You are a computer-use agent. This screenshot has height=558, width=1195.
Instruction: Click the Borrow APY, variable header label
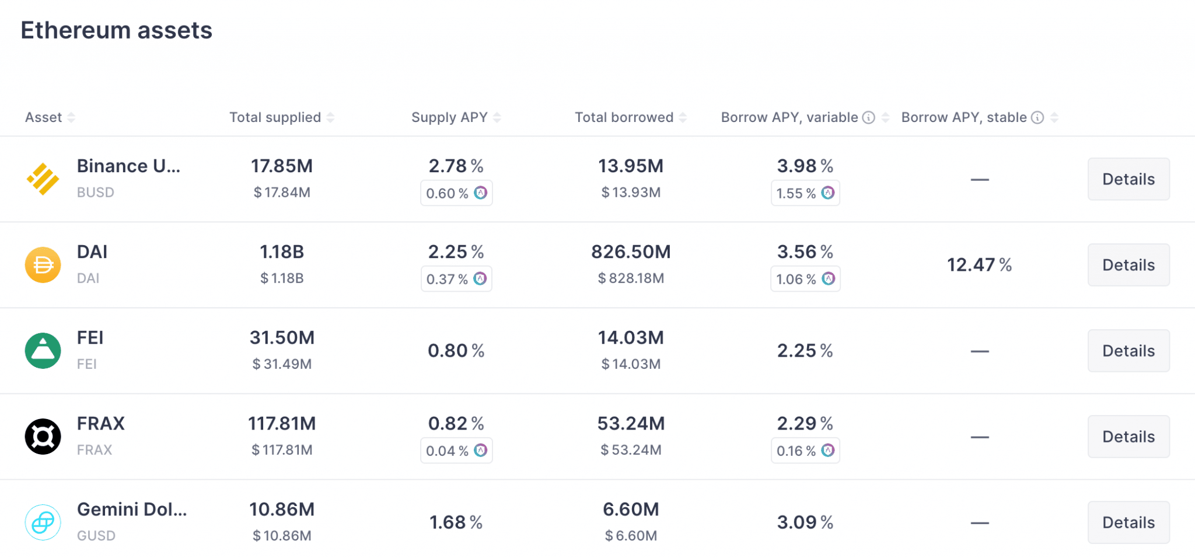click(x=789, y=118)
